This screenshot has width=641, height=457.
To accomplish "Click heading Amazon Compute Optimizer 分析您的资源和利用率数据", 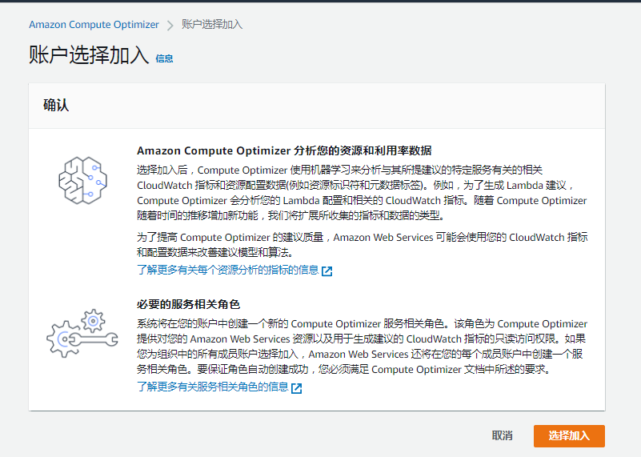I will click(x=284, y=150).
